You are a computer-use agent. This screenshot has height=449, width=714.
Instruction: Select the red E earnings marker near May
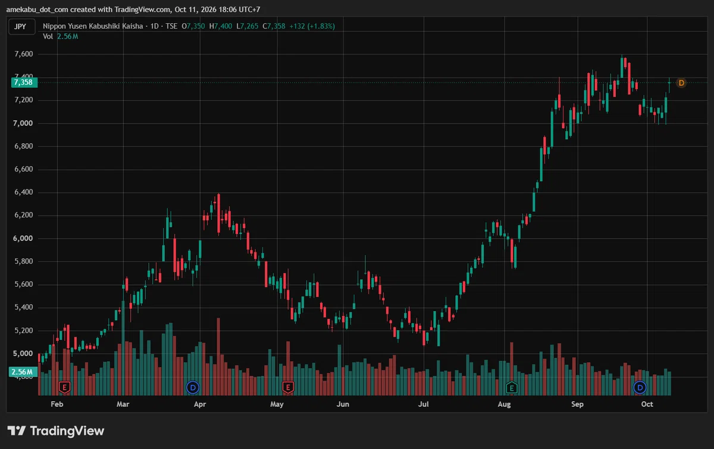tap(288, 387)
